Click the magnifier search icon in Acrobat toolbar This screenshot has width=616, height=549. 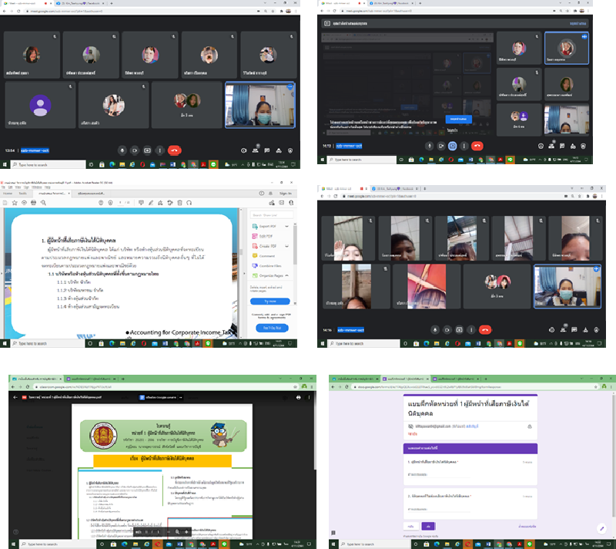point(45,203)
